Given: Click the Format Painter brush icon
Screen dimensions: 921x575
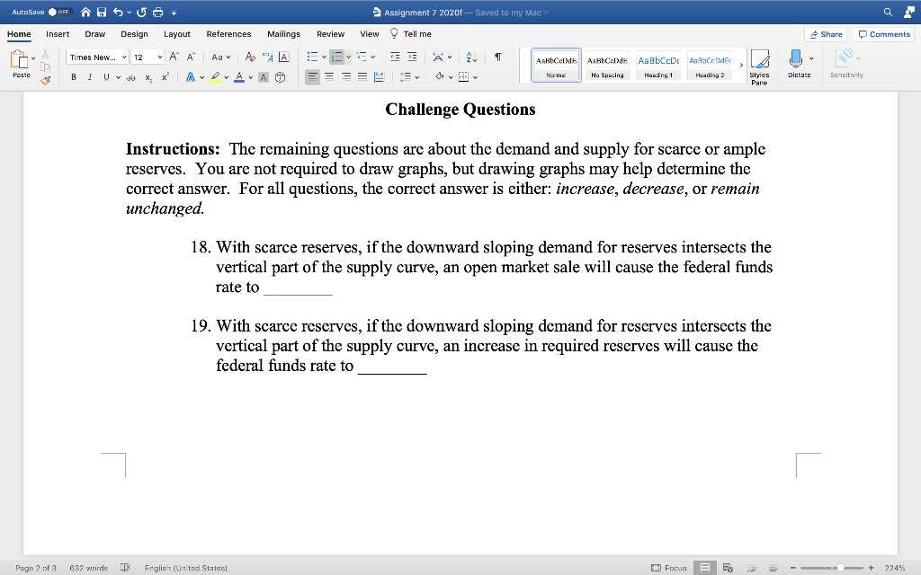Looking at the screenshot, I should (x=46, y=80).
